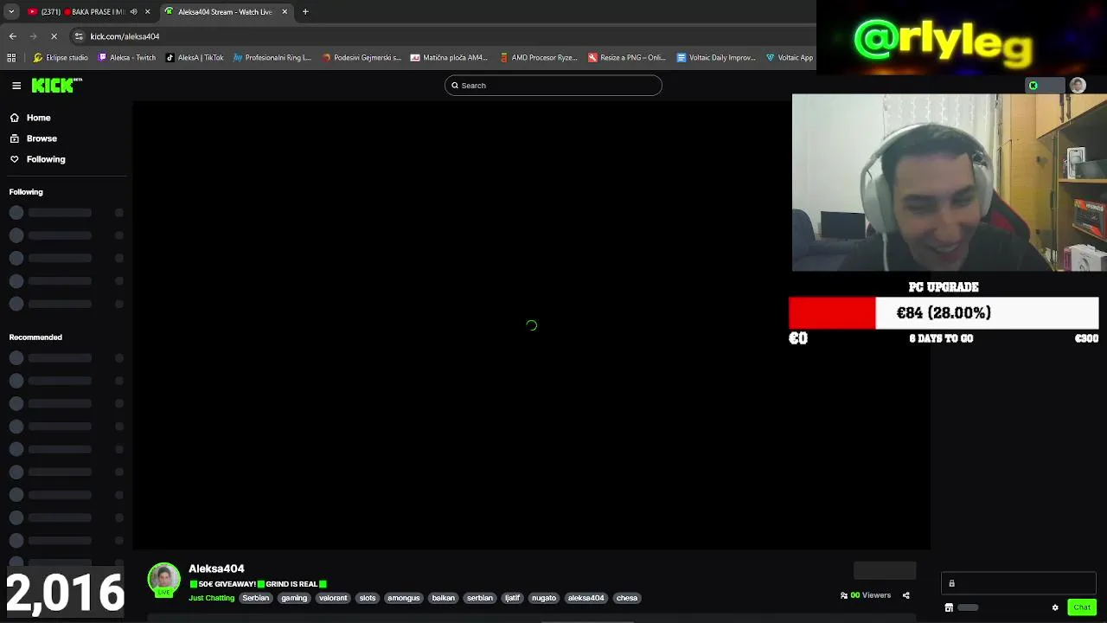Click the slots tag
Viewport: 1107px width, 623px height.
point(368,598)
